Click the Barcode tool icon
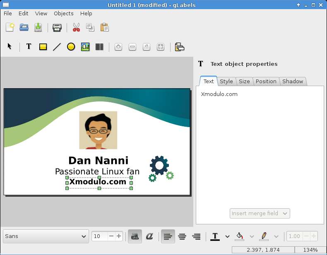The image size is (327, 255). 99,47
